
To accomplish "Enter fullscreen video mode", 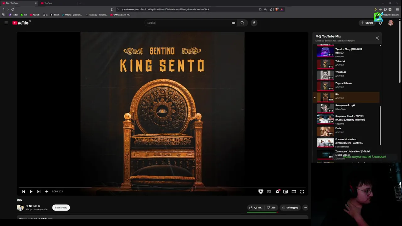I will (302, 191).
